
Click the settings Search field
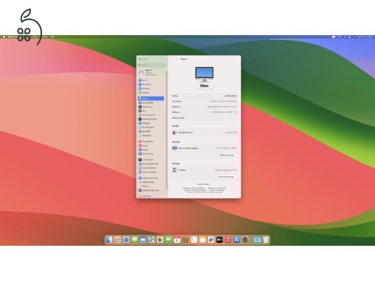pyautogui.click(x=152, y=65)
